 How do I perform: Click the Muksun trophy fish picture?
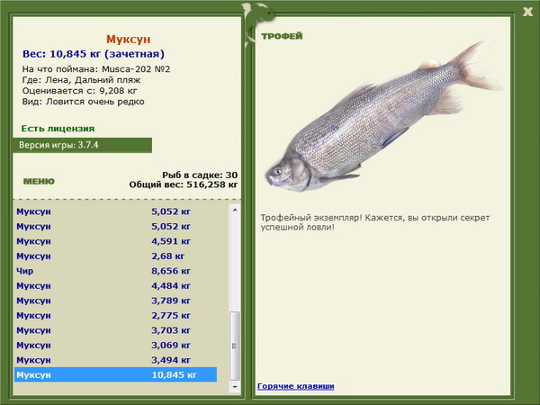(x=383, y=116)
